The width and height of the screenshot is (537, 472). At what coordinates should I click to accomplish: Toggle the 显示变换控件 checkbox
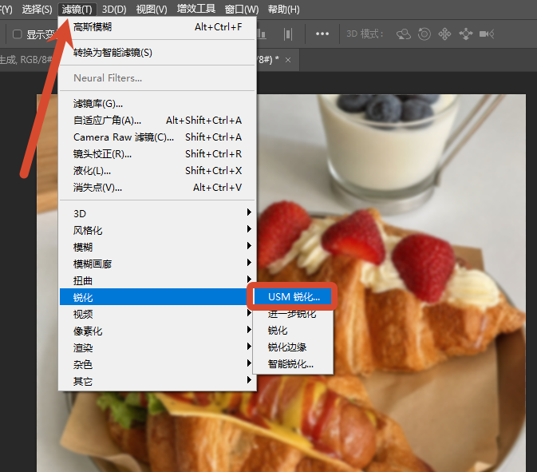[17, 34]
